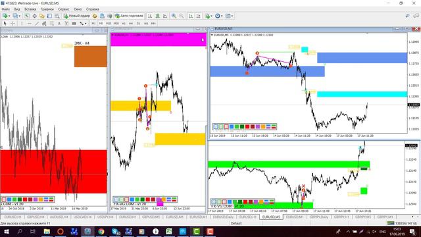The height and width of the screenshot is (237, 421).
Task: Open the indicators list green plus icon
Action: (x=207, y=16)
